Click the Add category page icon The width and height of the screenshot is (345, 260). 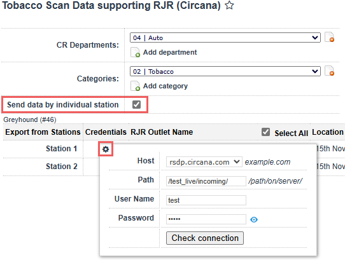(136, 86)
